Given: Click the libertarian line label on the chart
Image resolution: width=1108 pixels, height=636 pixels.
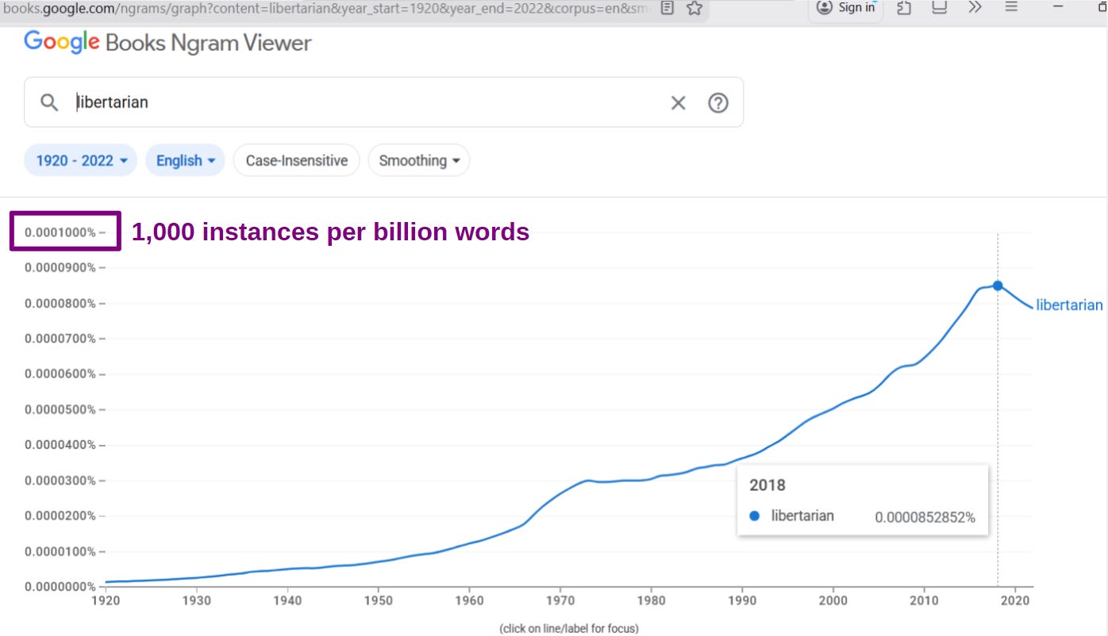Looking at the screenshot, I should (x=1069, y=305).
